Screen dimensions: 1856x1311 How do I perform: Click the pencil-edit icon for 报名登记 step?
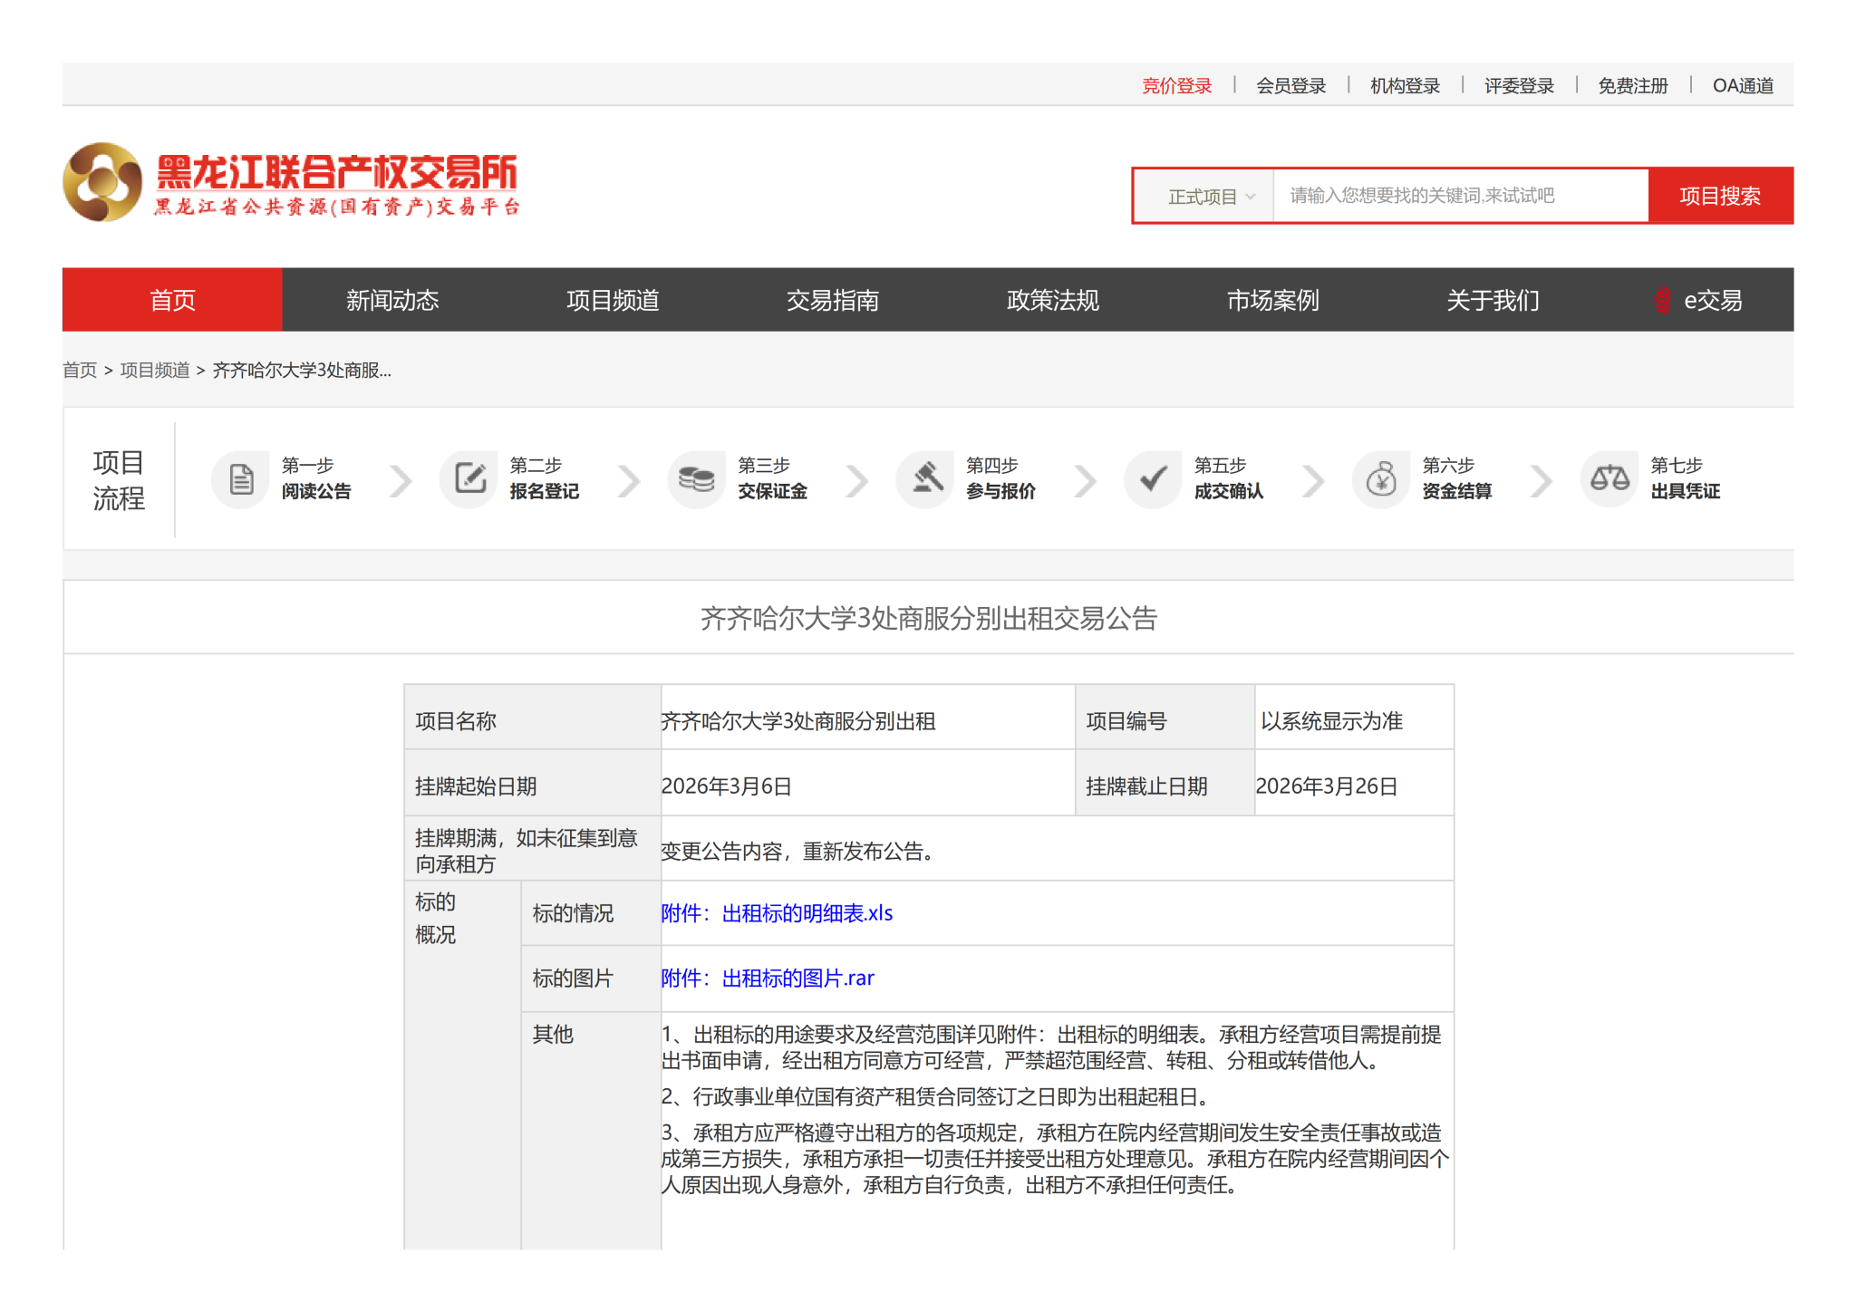469,478
